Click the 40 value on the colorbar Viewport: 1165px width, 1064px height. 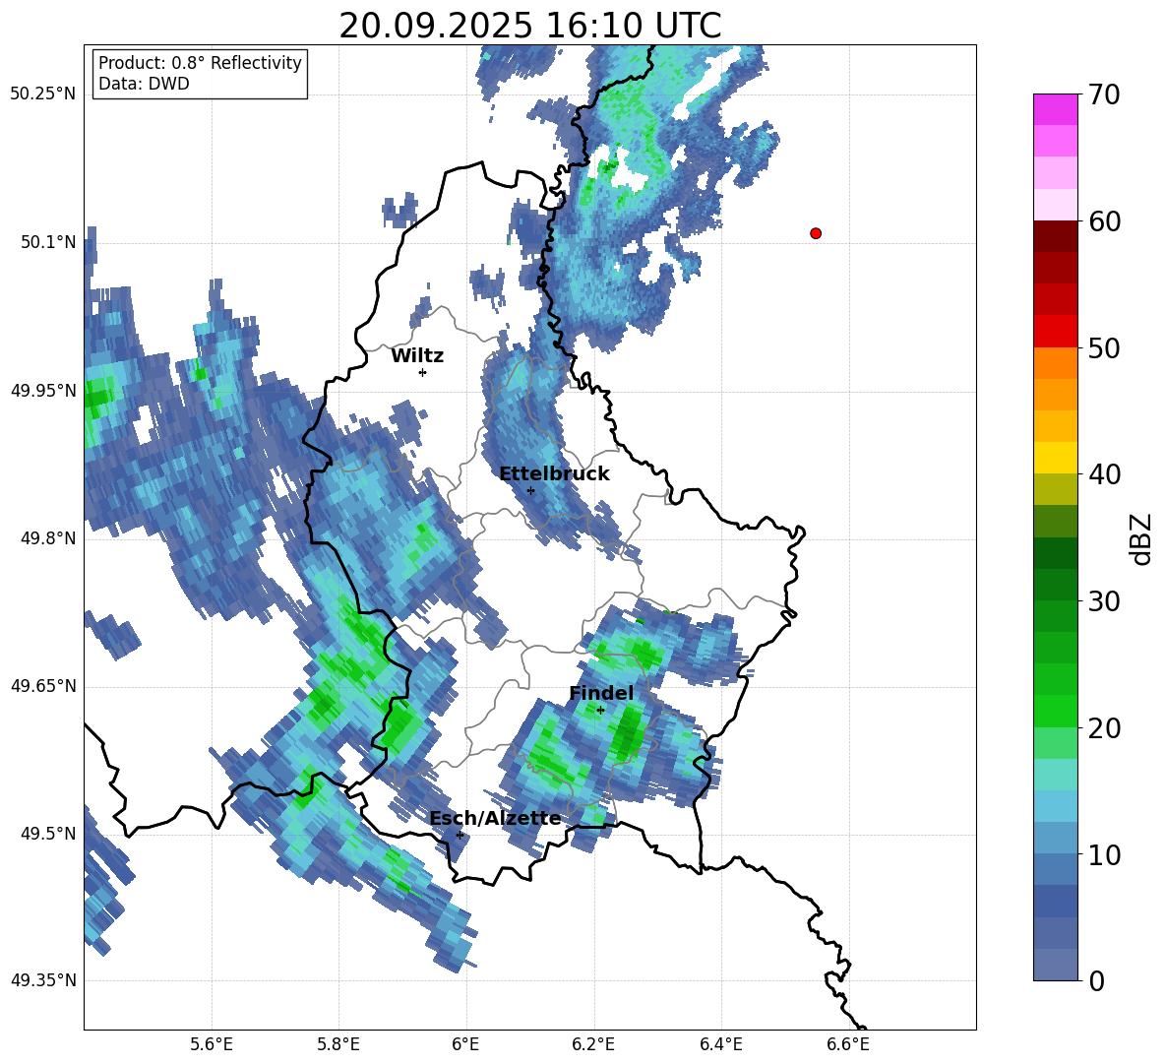pos(1105,474)
